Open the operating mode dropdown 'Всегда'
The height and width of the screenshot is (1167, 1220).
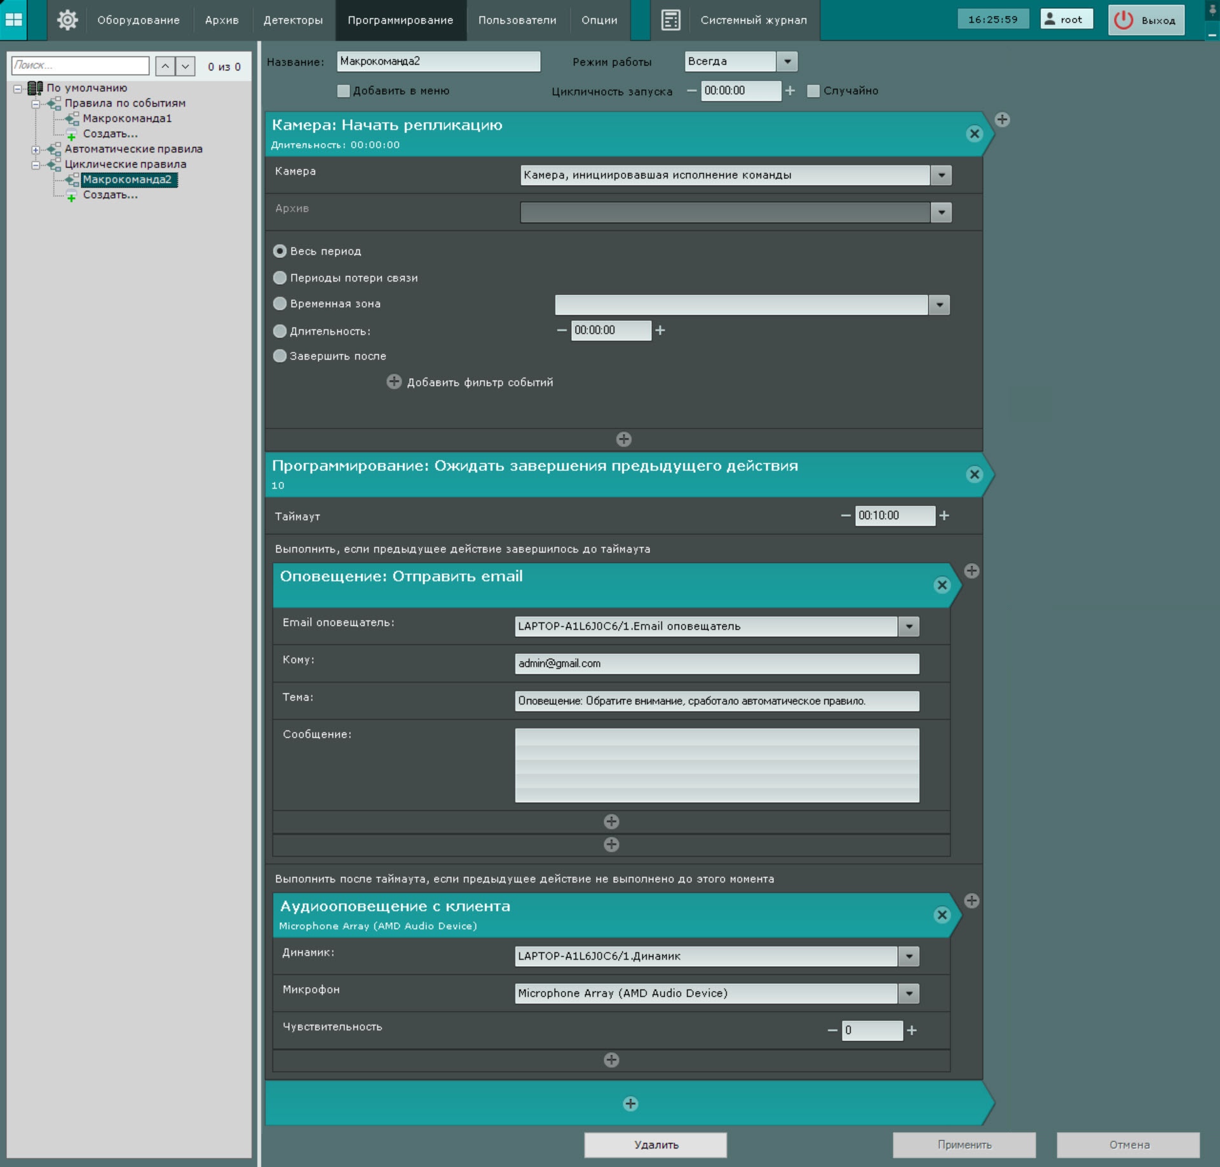tap(787, 62)
